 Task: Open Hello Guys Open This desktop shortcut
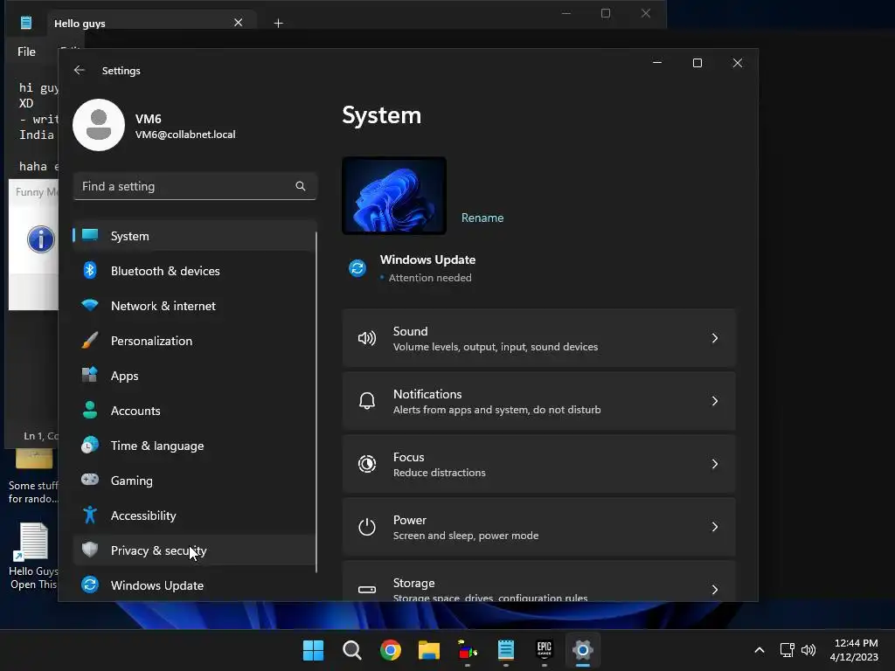33,556
